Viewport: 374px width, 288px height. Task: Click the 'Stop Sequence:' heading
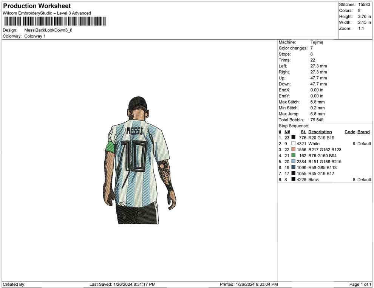point(294,126)
